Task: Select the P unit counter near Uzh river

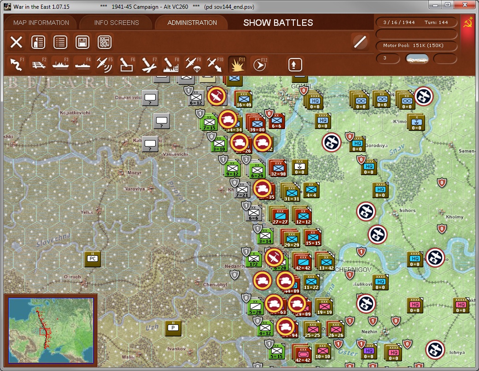Action: pyautogui.click(x=173, y=328)
